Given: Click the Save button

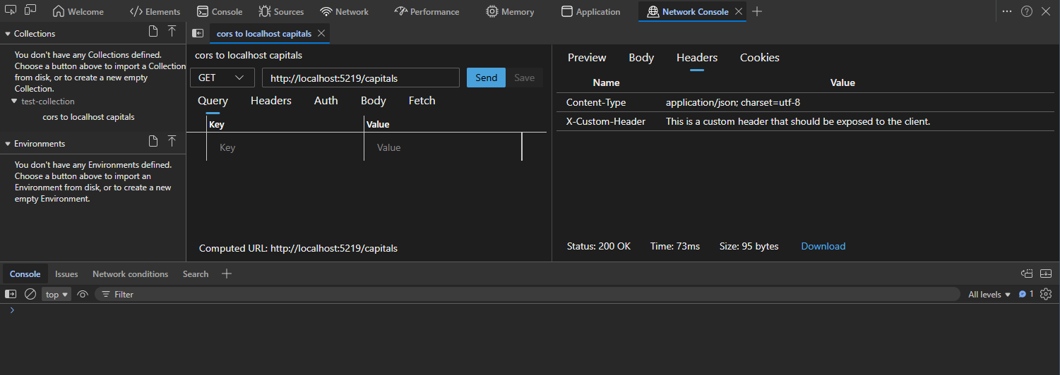Looking at the screenshot, I should pos(524,78).
